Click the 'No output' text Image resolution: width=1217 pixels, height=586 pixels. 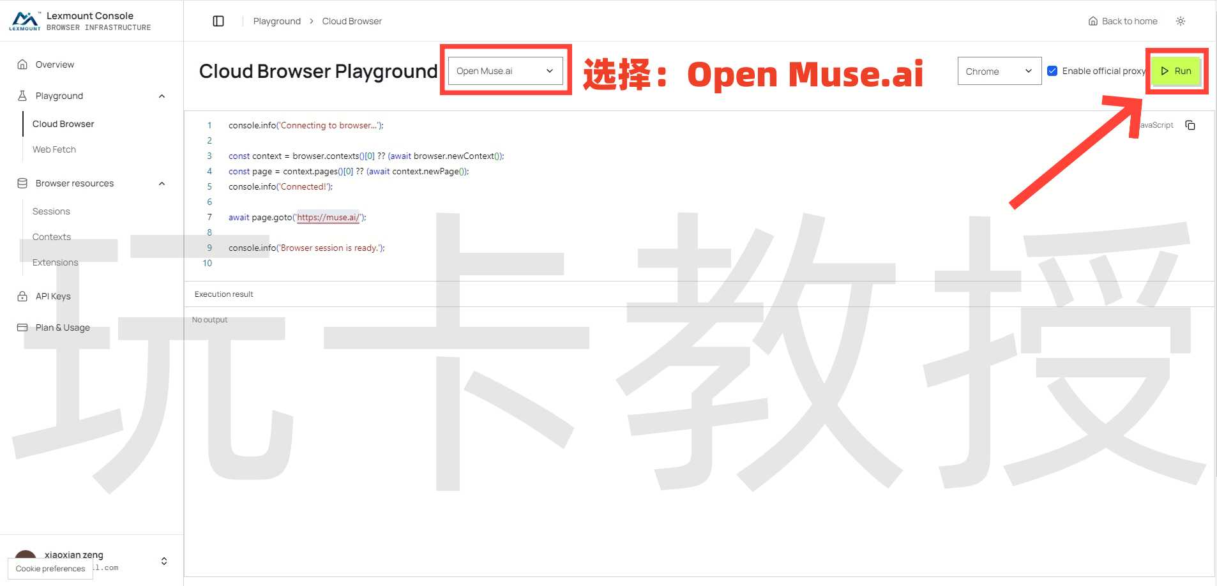[x=209, y=320]
